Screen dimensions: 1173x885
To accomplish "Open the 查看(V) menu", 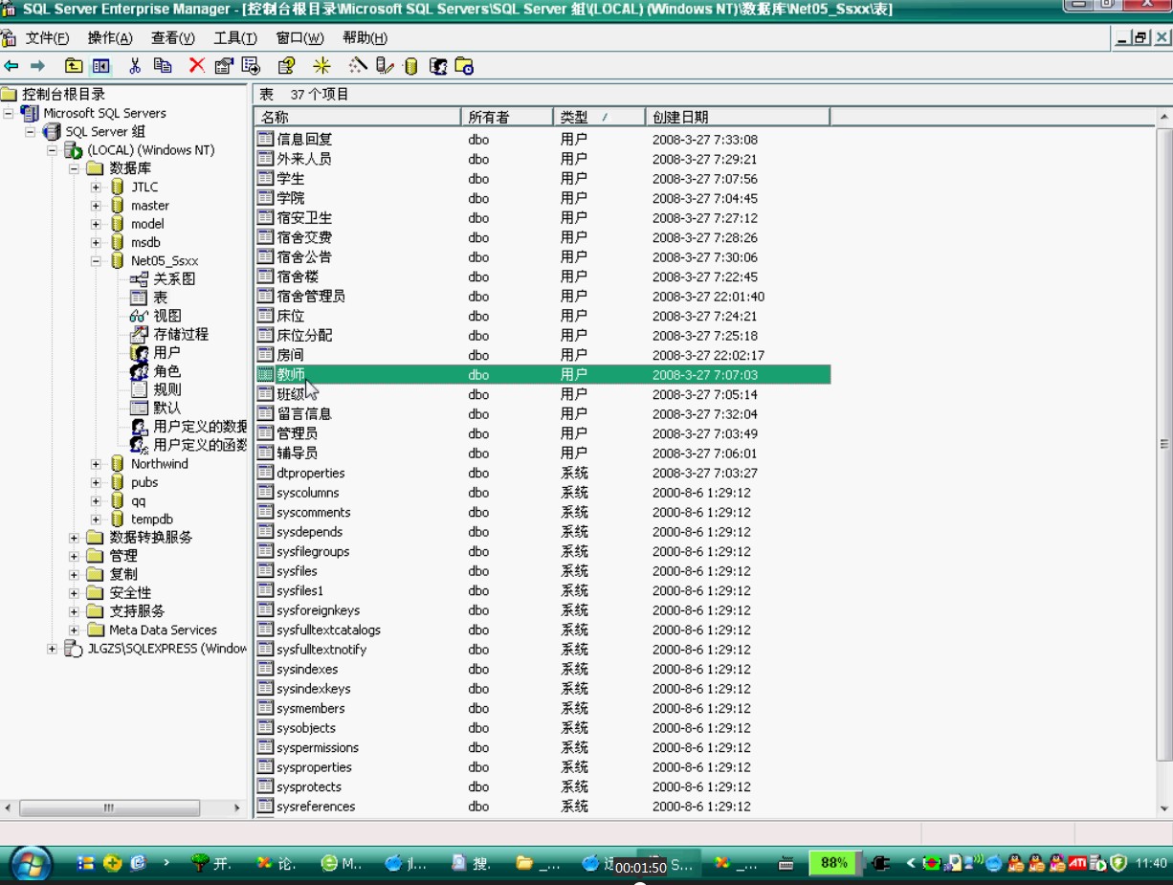I will pos(173,38).
